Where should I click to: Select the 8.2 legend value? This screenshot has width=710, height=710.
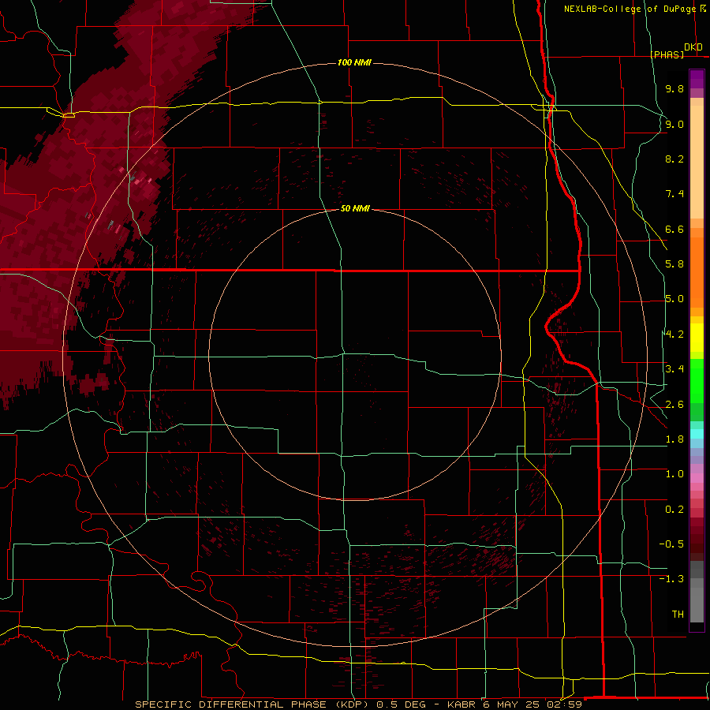pos(674,159)
